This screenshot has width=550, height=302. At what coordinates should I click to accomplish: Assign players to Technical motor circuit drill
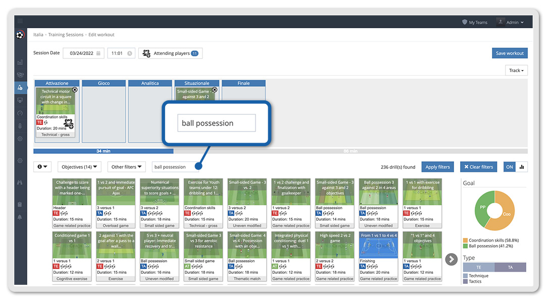[x=68, y=124]
